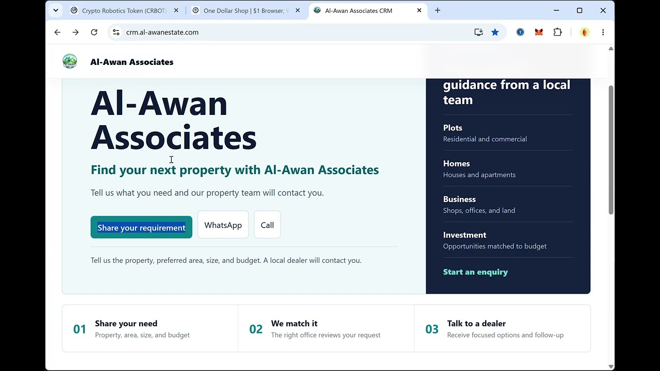Click the scrollbar down arrow
660x371 pixels.
coord(611,366)
